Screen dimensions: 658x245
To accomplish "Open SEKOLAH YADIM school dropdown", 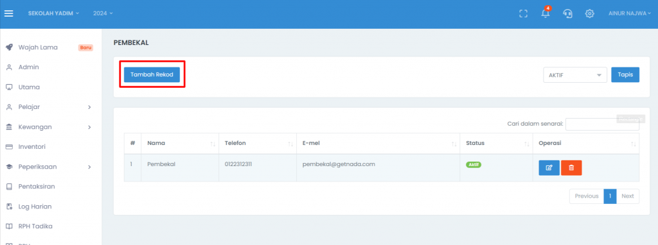I will 53,13.
